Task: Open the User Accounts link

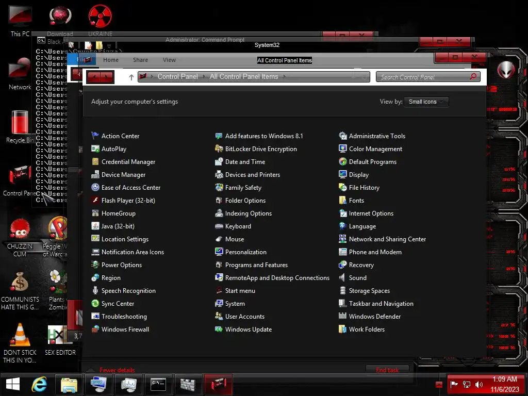Action: coord(245,317)
